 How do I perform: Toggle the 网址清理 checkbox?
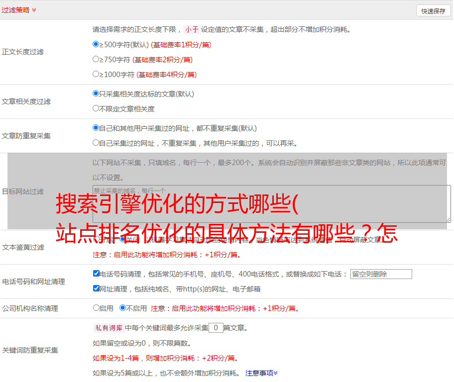click(x=96, y=288)
